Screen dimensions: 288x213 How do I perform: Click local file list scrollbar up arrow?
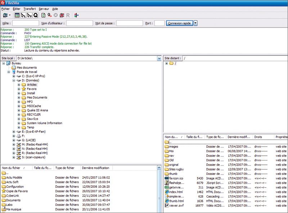[x=159, y=167]
